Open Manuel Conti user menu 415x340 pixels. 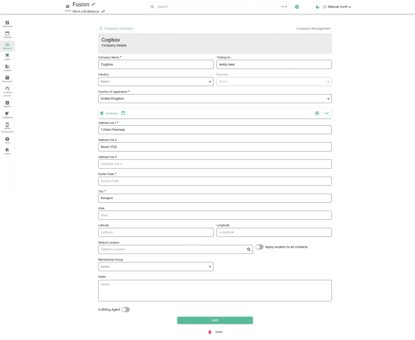337,7
